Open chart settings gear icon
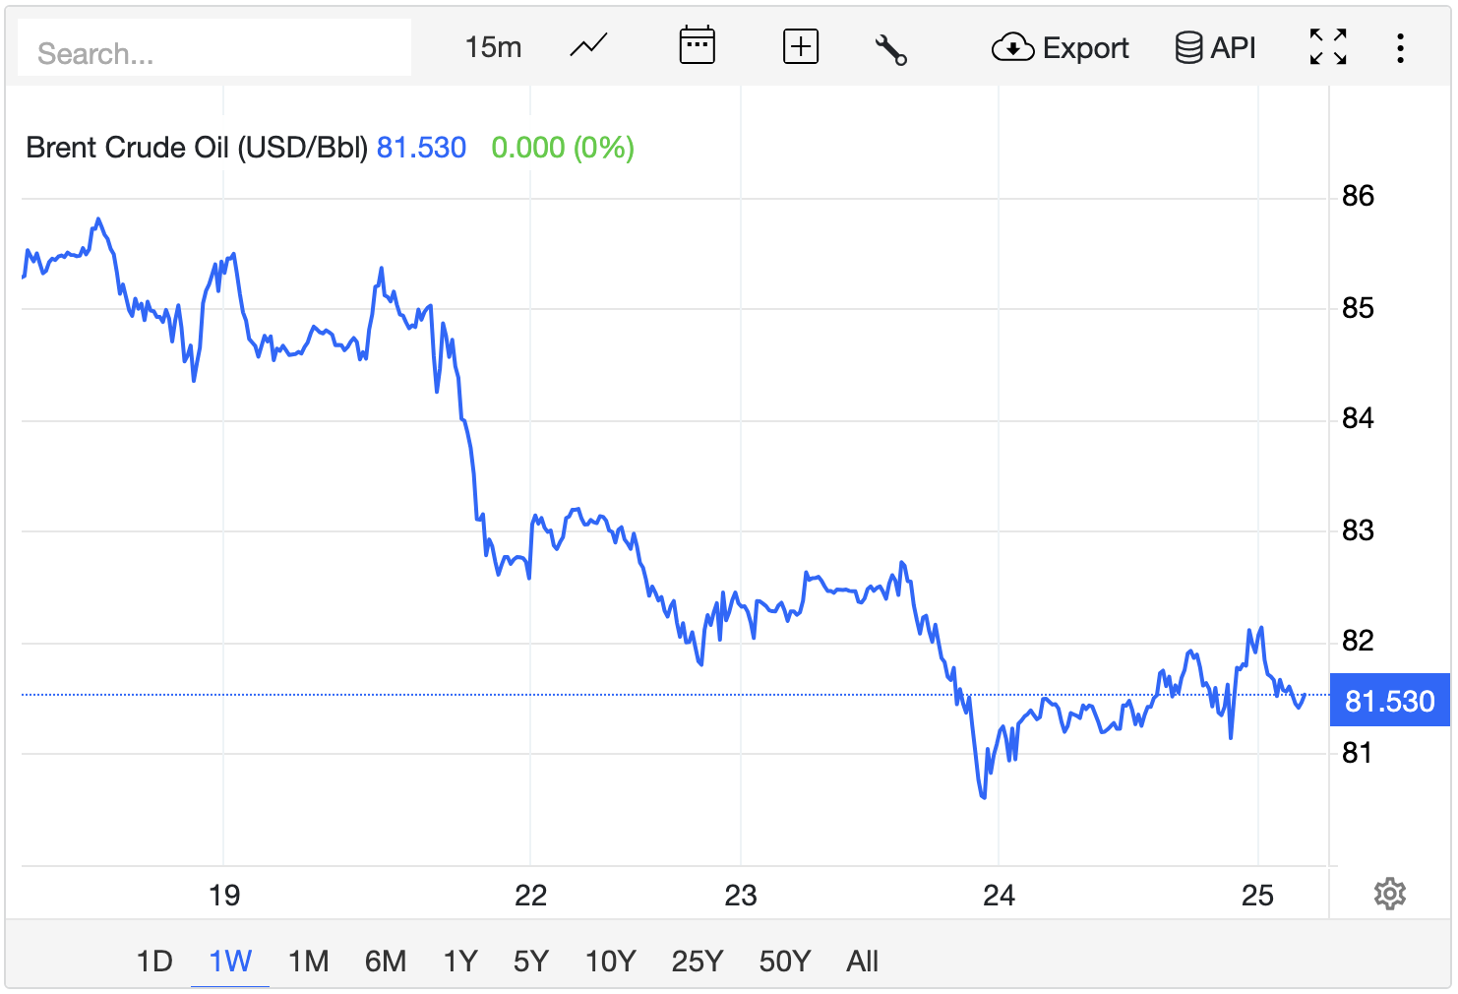 (x=1389, y=894)
